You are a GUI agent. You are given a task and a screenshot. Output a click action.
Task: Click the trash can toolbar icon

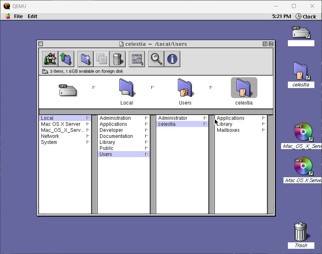[117, 59]
